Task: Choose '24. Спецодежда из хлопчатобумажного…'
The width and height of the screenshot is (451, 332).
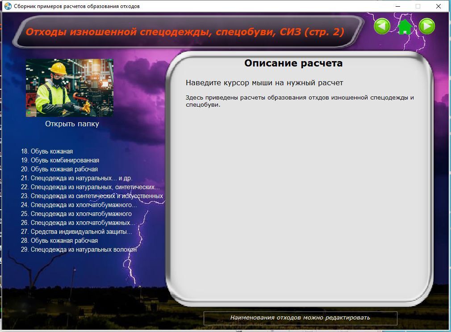Action: pos(79,205)
